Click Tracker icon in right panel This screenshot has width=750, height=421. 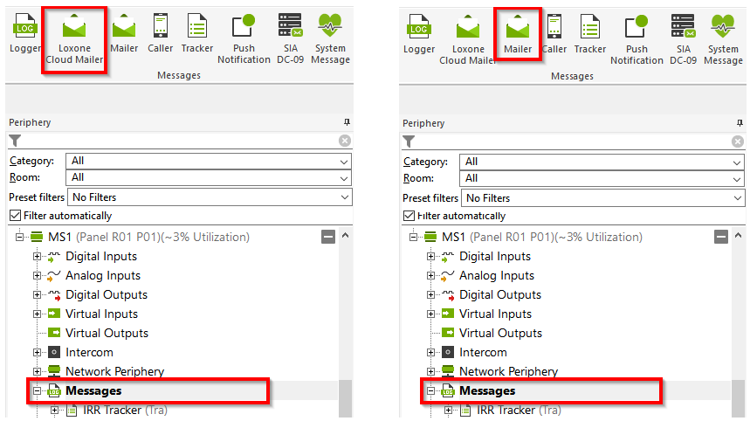click(x=589, y=33)
